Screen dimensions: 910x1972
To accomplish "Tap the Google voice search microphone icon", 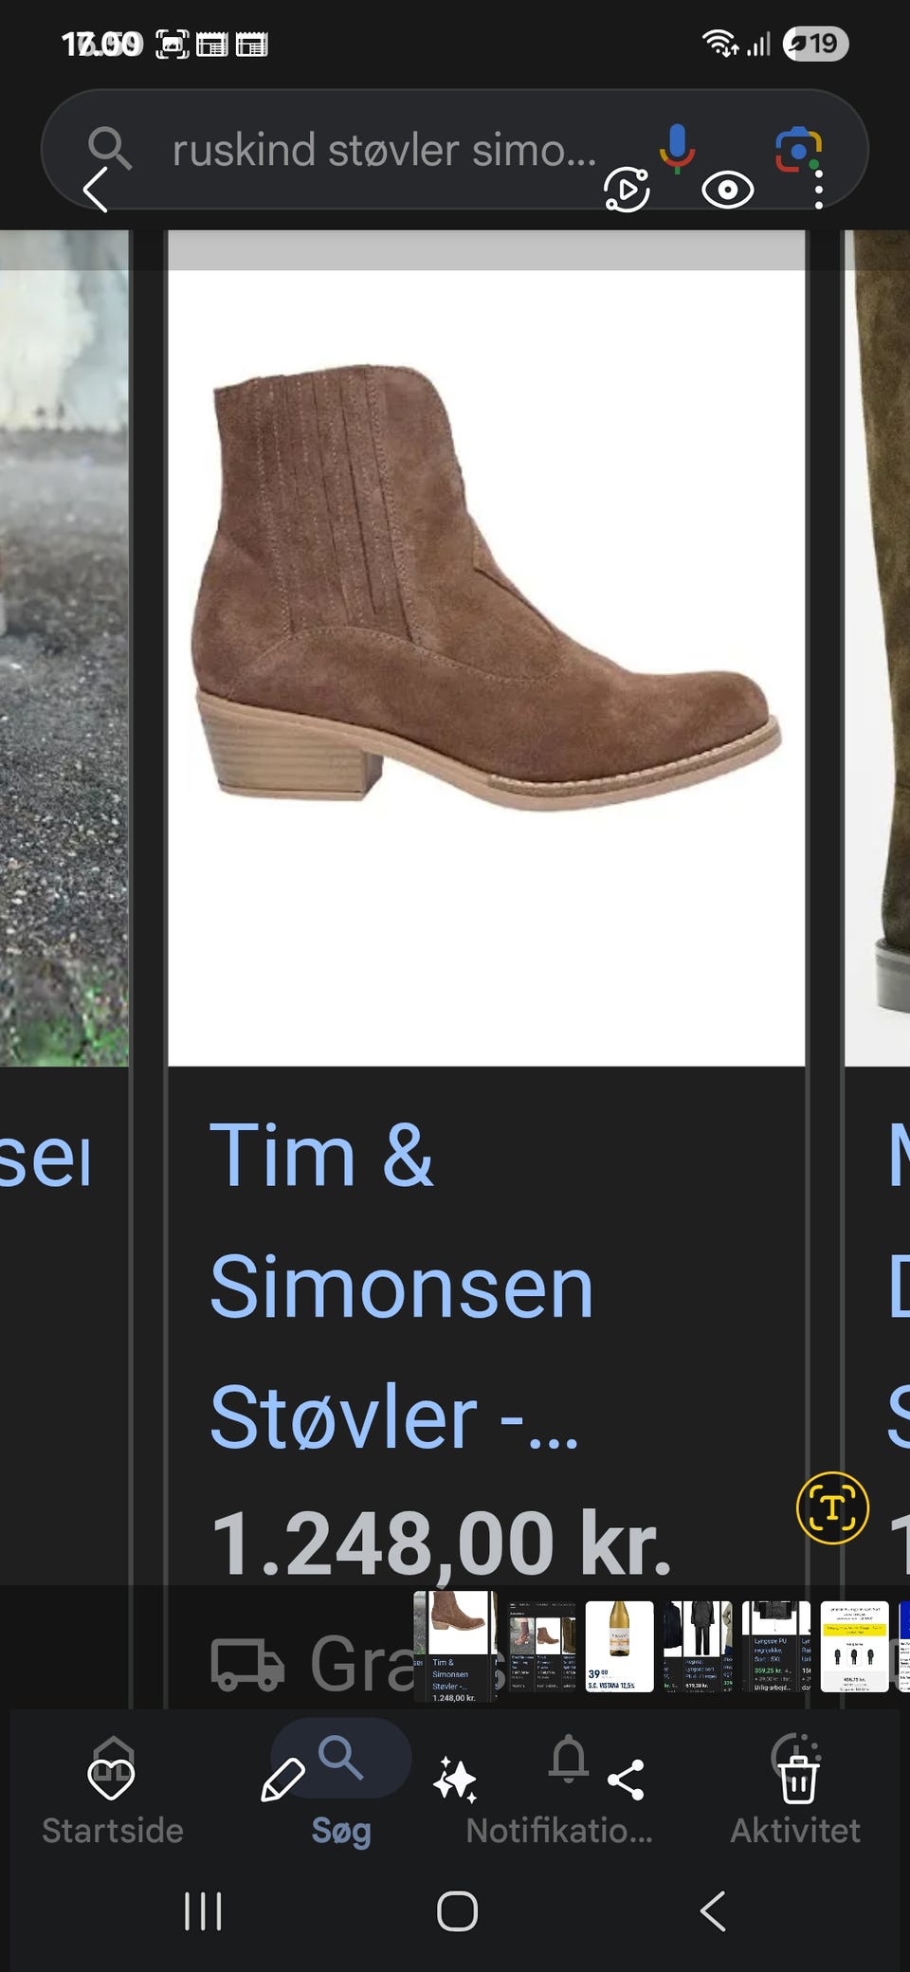I will [x=677, y=149].
